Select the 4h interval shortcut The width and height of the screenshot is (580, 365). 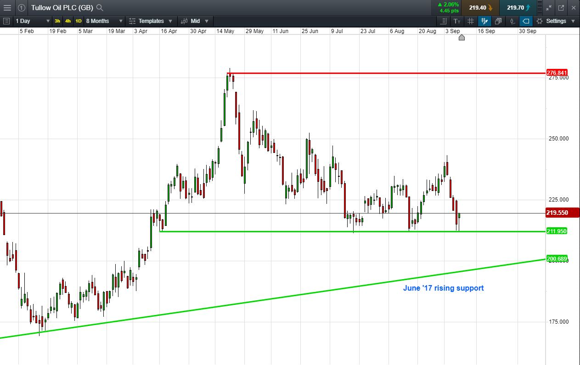[x=68, y=21]
